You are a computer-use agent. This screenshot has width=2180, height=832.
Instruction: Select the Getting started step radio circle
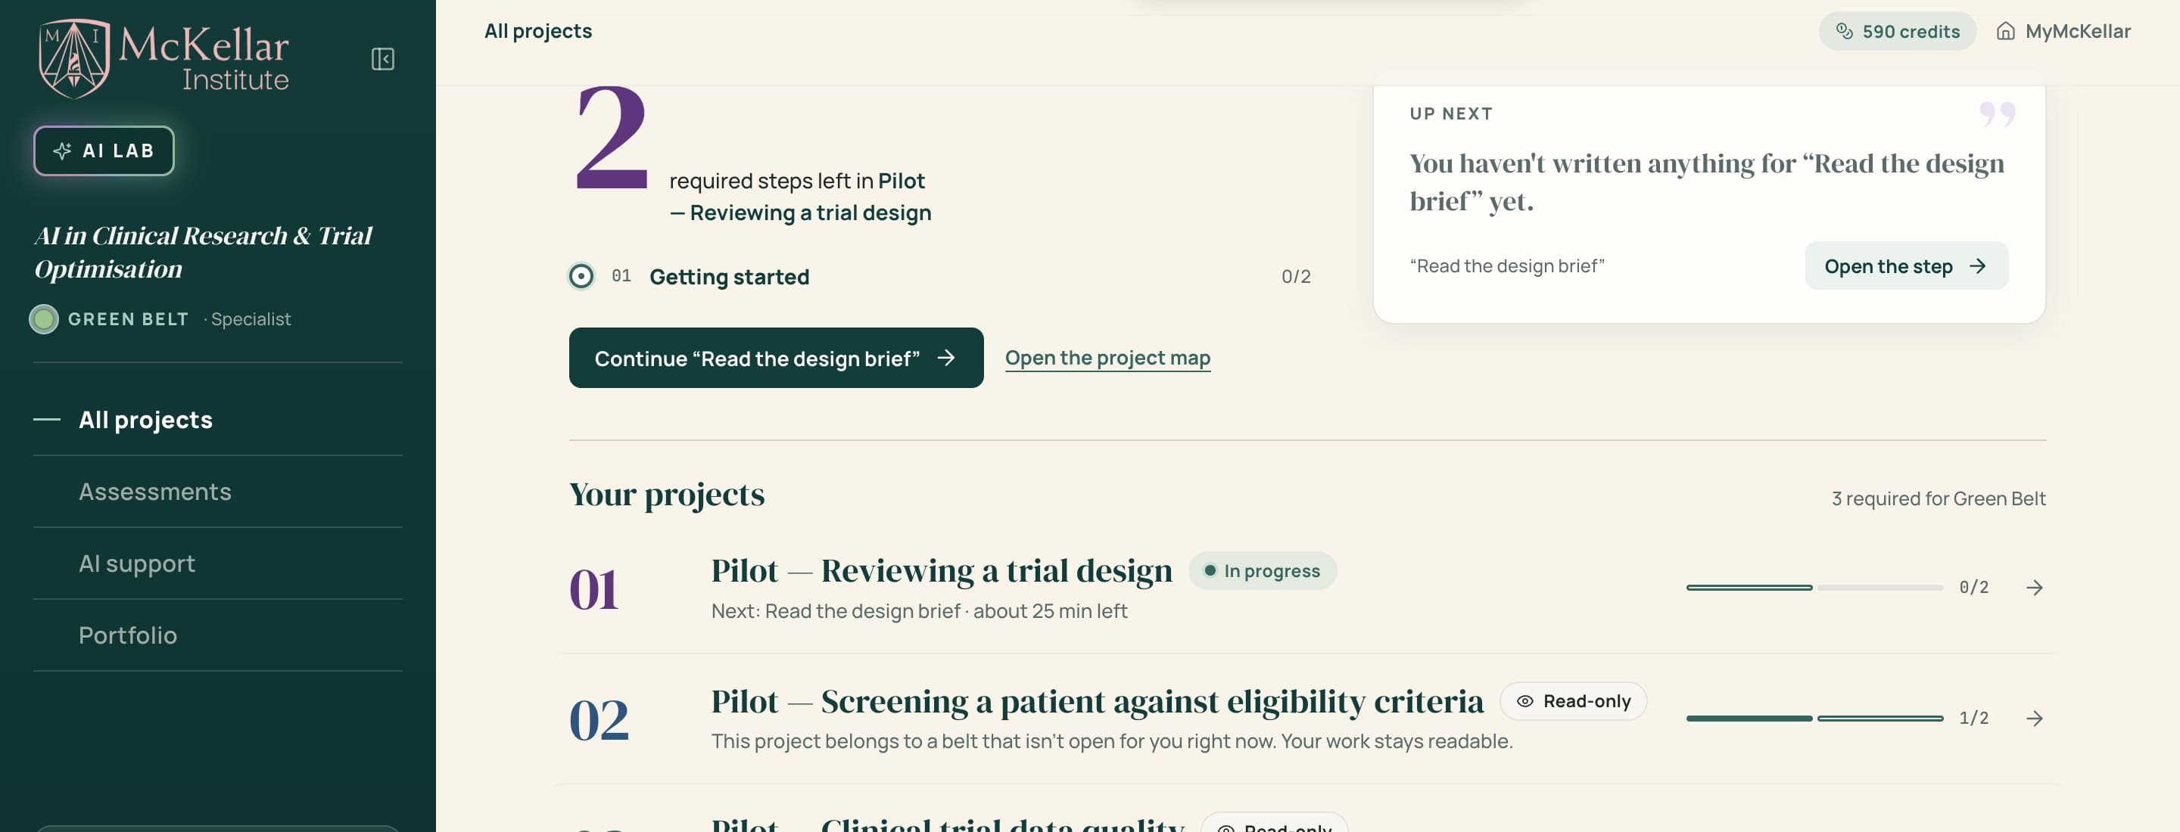pos(581,275)
